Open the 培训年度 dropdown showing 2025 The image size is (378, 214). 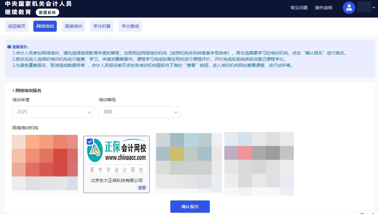[x=53, y=112]
